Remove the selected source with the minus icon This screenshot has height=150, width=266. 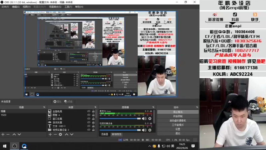(55, 134)
